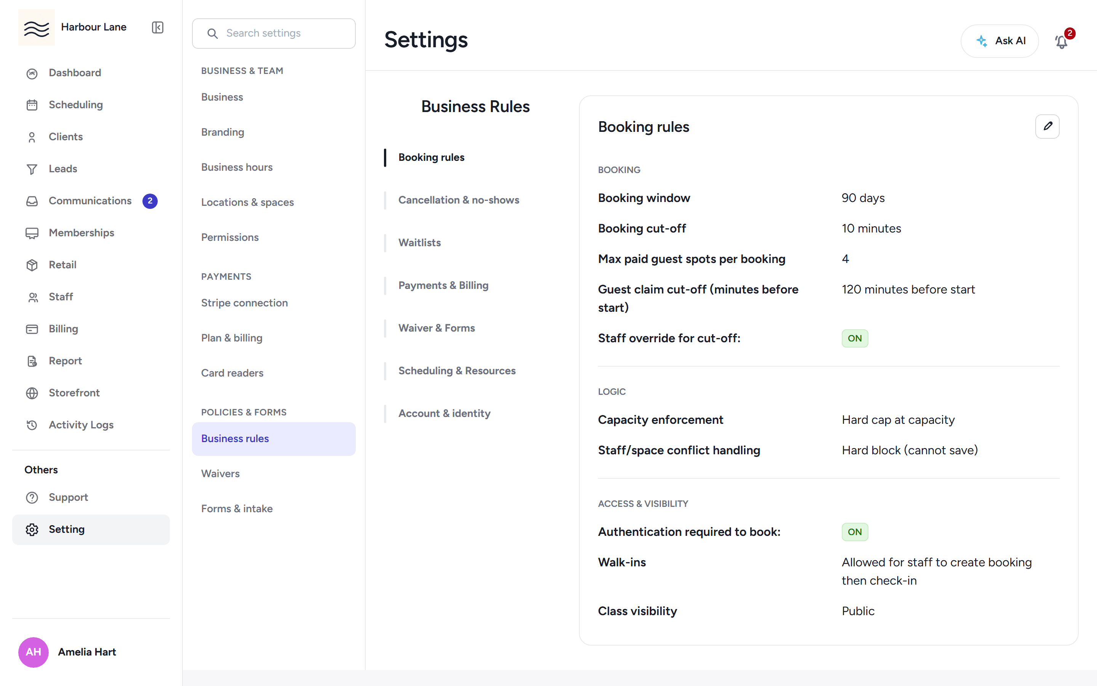Click the Scheduling calendar icon
Screen dimensions: 1097x686
click(x=32, y=105)
